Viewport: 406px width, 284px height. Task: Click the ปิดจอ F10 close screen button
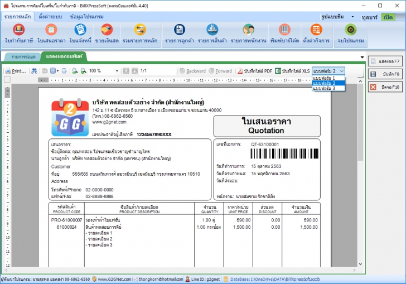point(385,87)
